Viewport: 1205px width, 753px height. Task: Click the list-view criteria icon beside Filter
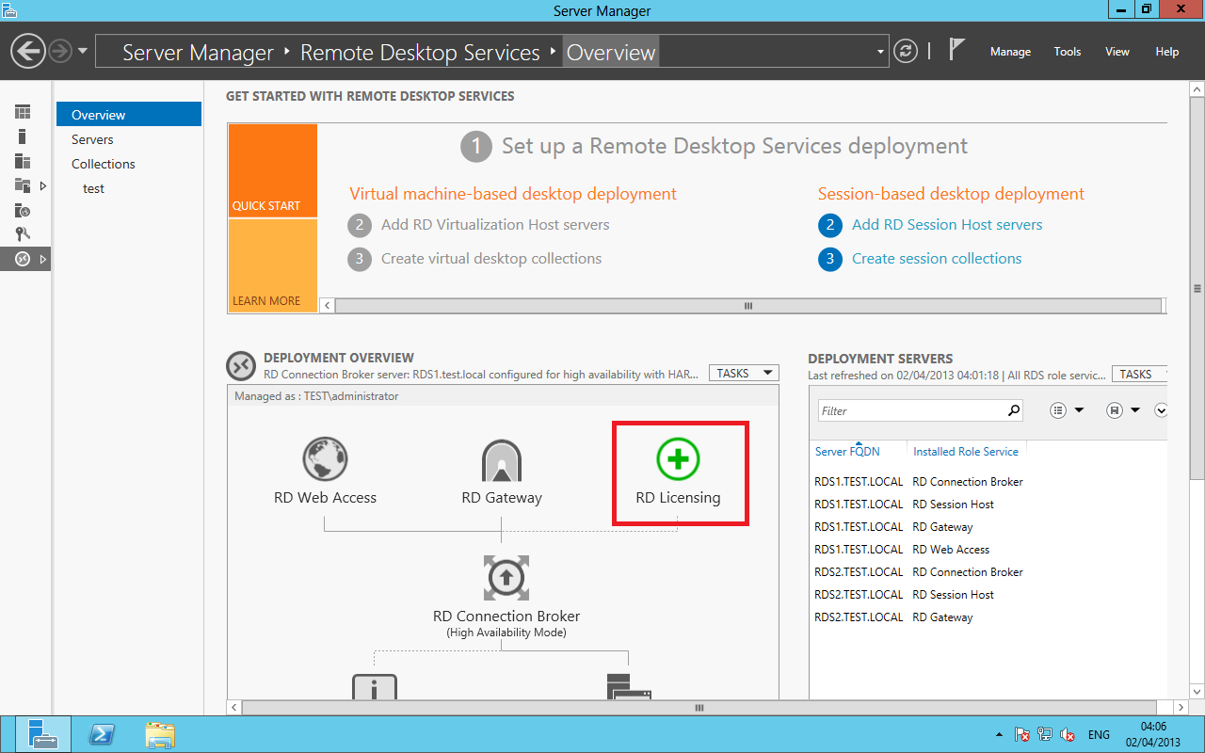1057,410
